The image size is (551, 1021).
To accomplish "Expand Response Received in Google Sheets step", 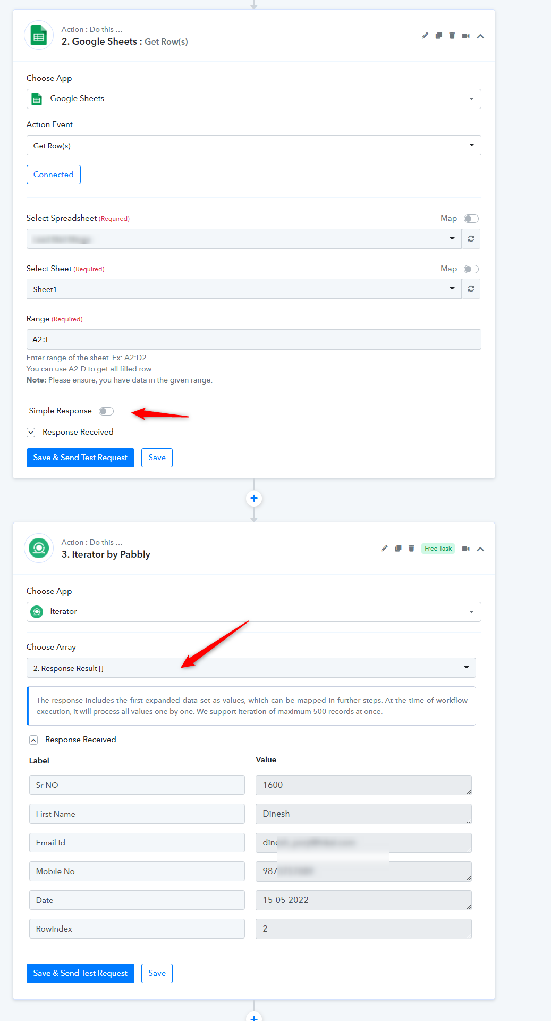I will pos(31,433).
